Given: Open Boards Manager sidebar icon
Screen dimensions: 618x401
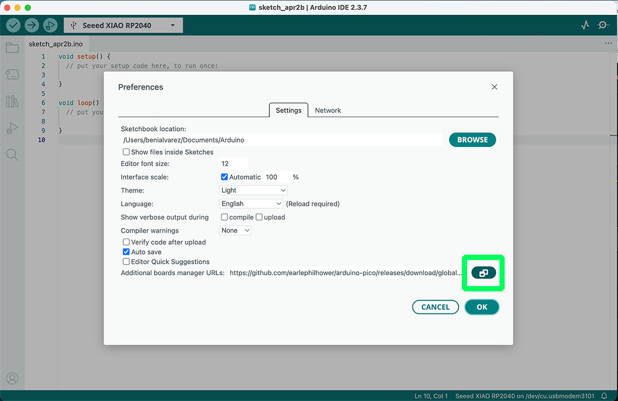Looking at the screenshot, I should (x=12, y=75).
